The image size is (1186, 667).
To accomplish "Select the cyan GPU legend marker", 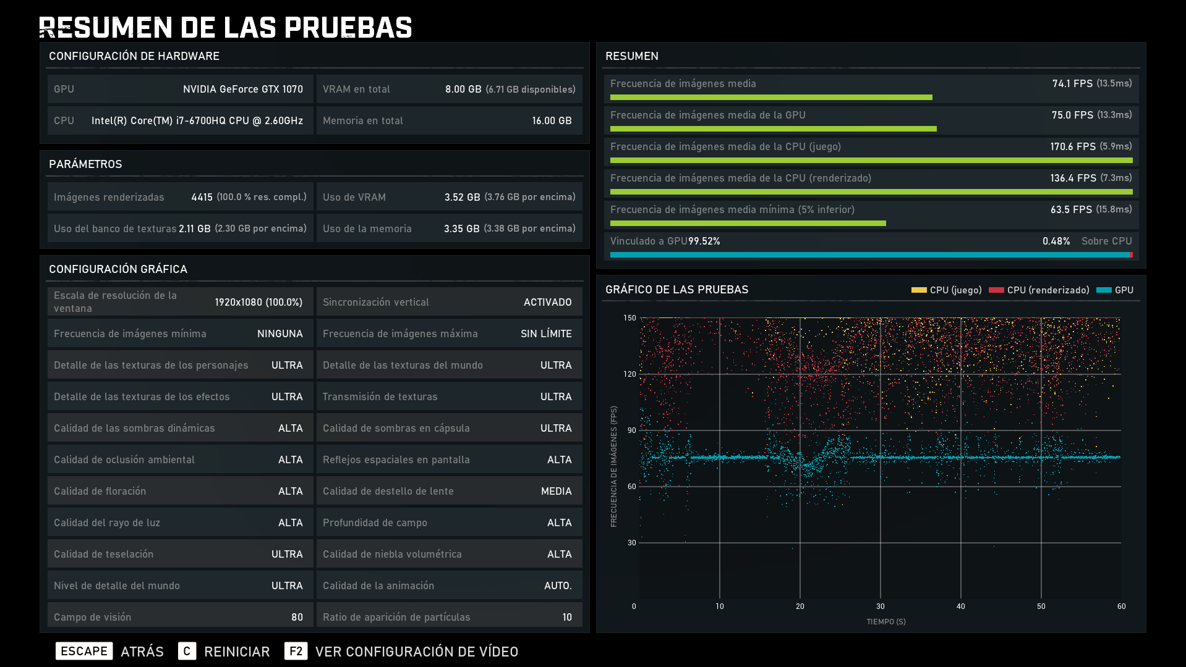I will [x=1104, y=290].
